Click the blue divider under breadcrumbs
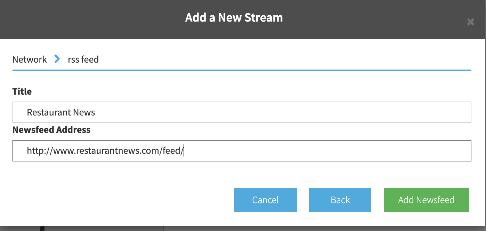Image resolution: width=486 pixels, height=231 pixels. pos(242,70)
